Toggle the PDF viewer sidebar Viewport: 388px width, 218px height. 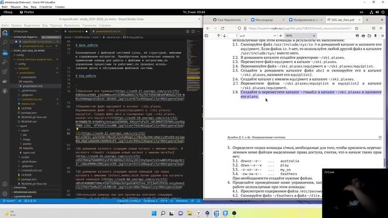click(206, 36)
